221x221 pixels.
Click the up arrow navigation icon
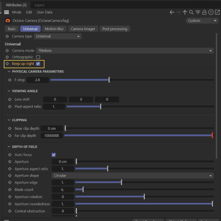(x=185, y=12)
